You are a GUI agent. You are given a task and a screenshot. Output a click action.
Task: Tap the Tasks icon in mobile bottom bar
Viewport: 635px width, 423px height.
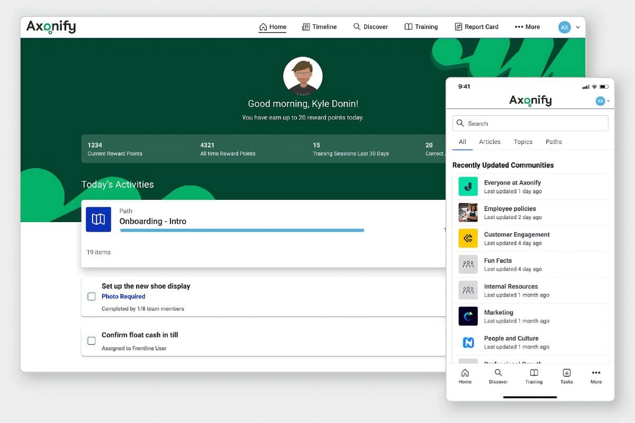pyautogui.click(x=567, y=373)
